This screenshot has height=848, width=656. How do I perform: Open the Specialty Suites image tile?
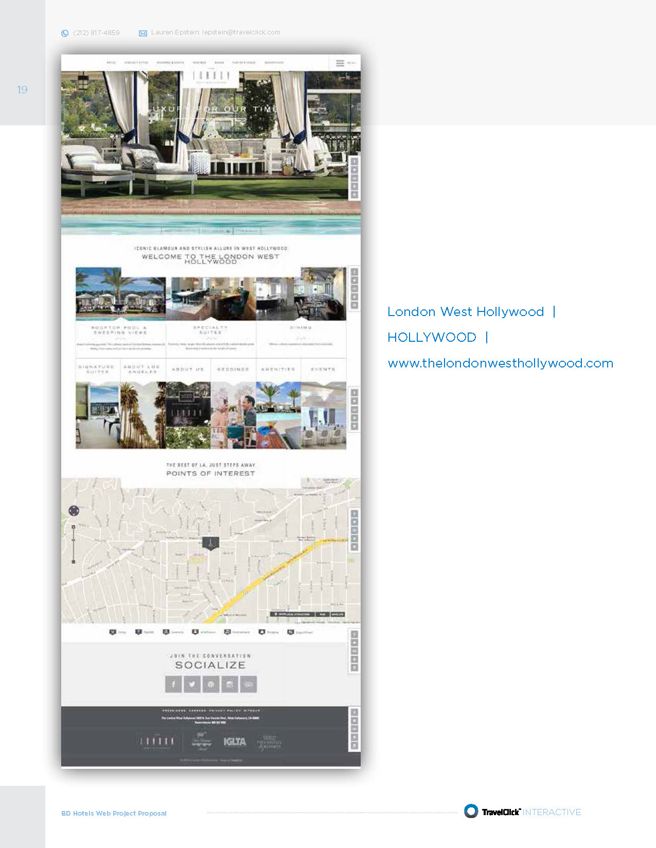pos(211,299)
